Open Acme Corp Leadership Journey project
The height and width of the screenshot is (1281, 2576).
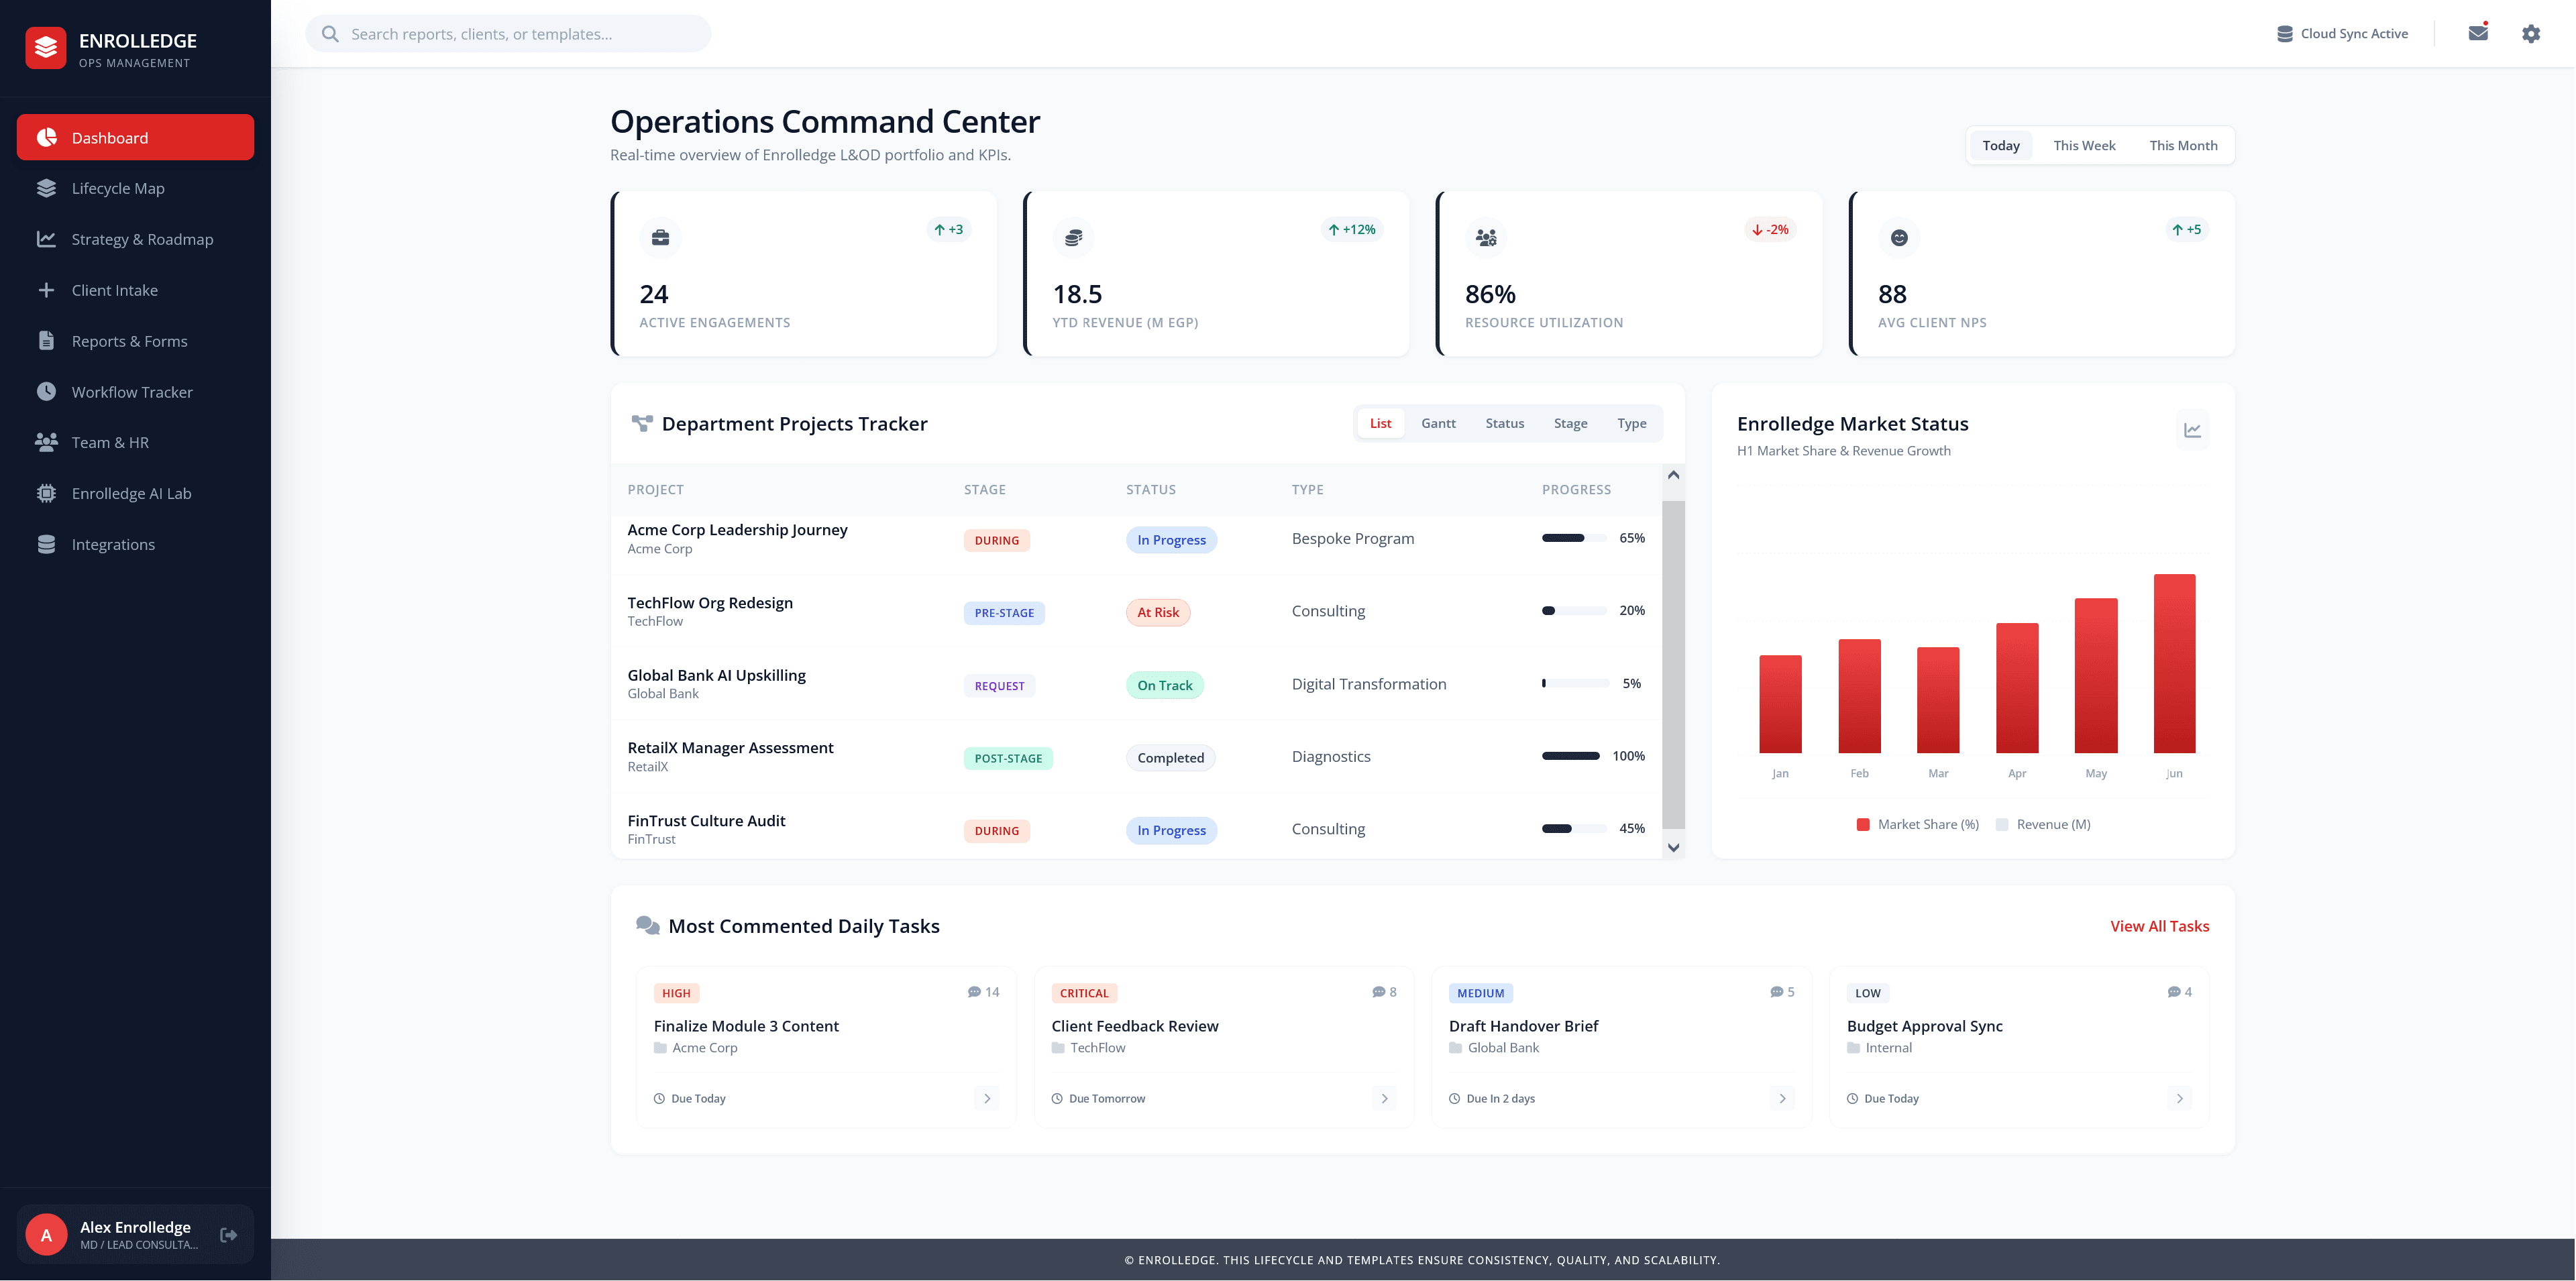pos(737,530)
